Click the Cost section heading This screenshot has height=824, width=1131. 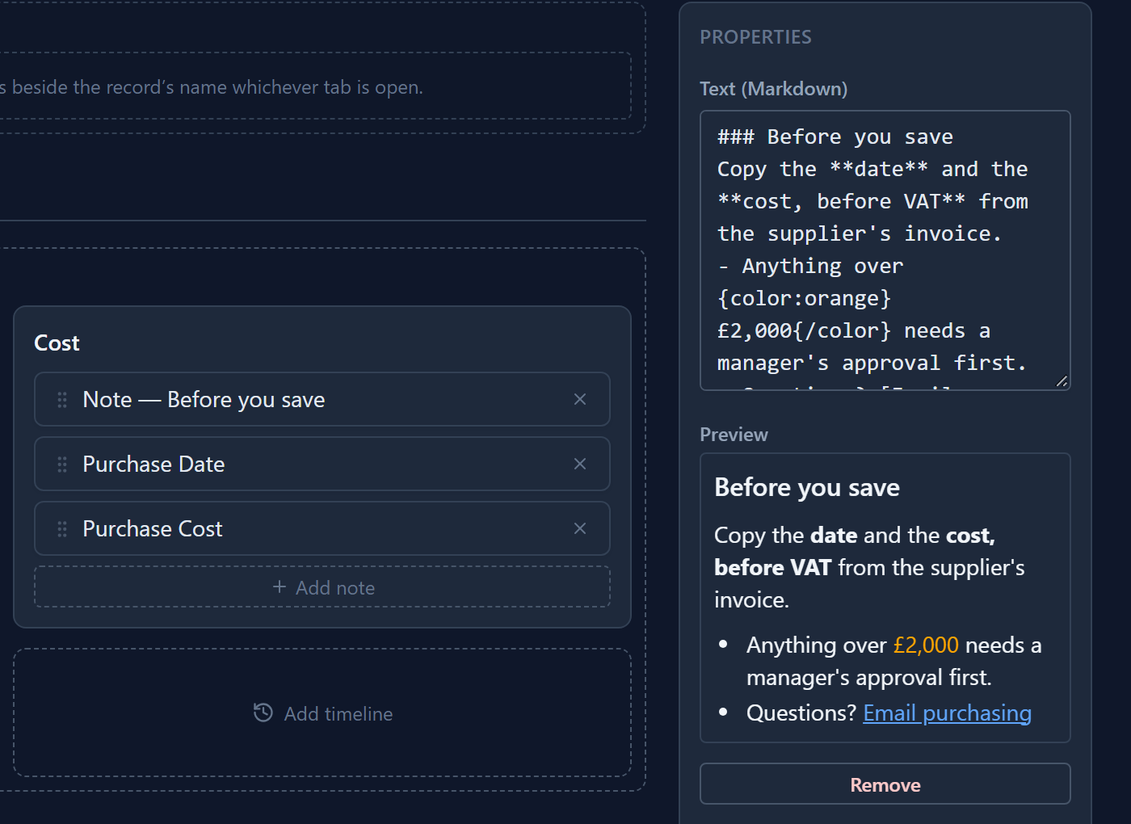point(57,343)
